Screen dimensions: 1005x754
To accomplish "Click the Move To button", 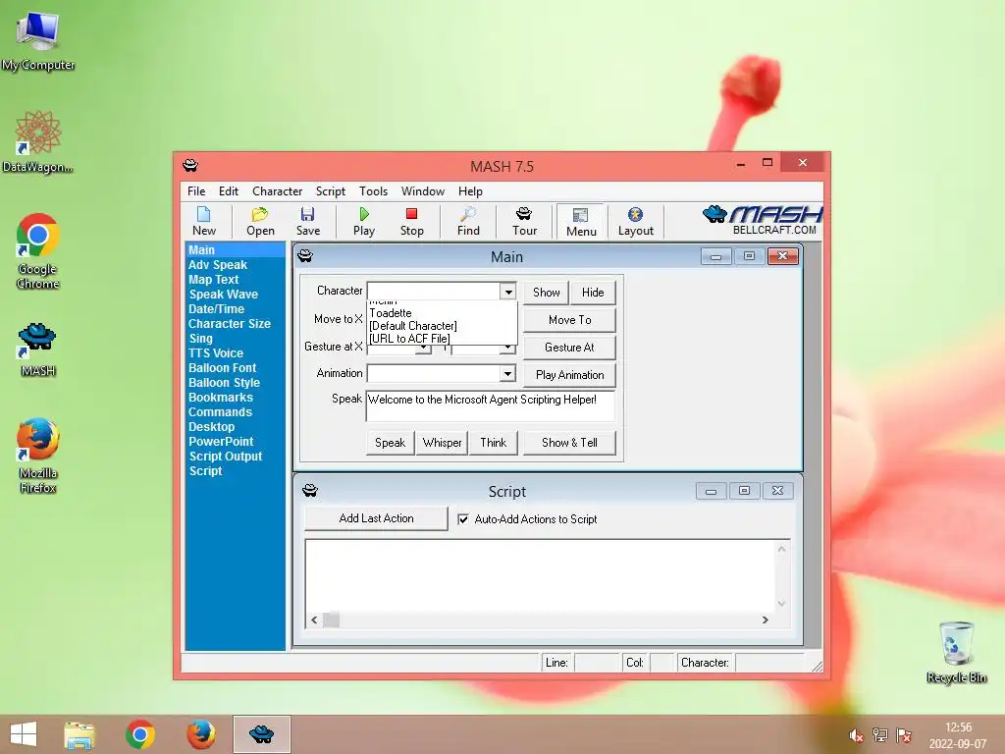I will [x=570, y=320].
